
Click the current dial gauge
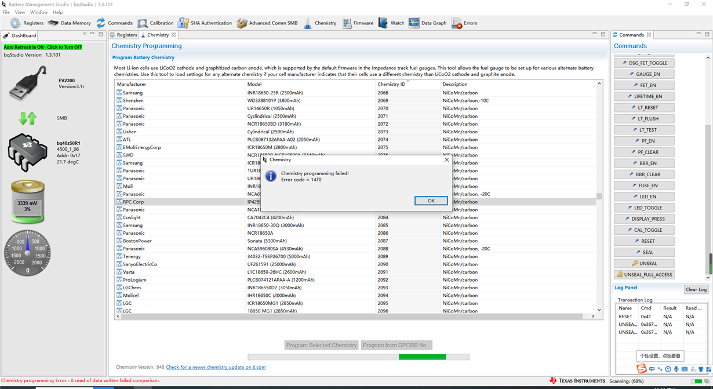[x=27, y=253]
